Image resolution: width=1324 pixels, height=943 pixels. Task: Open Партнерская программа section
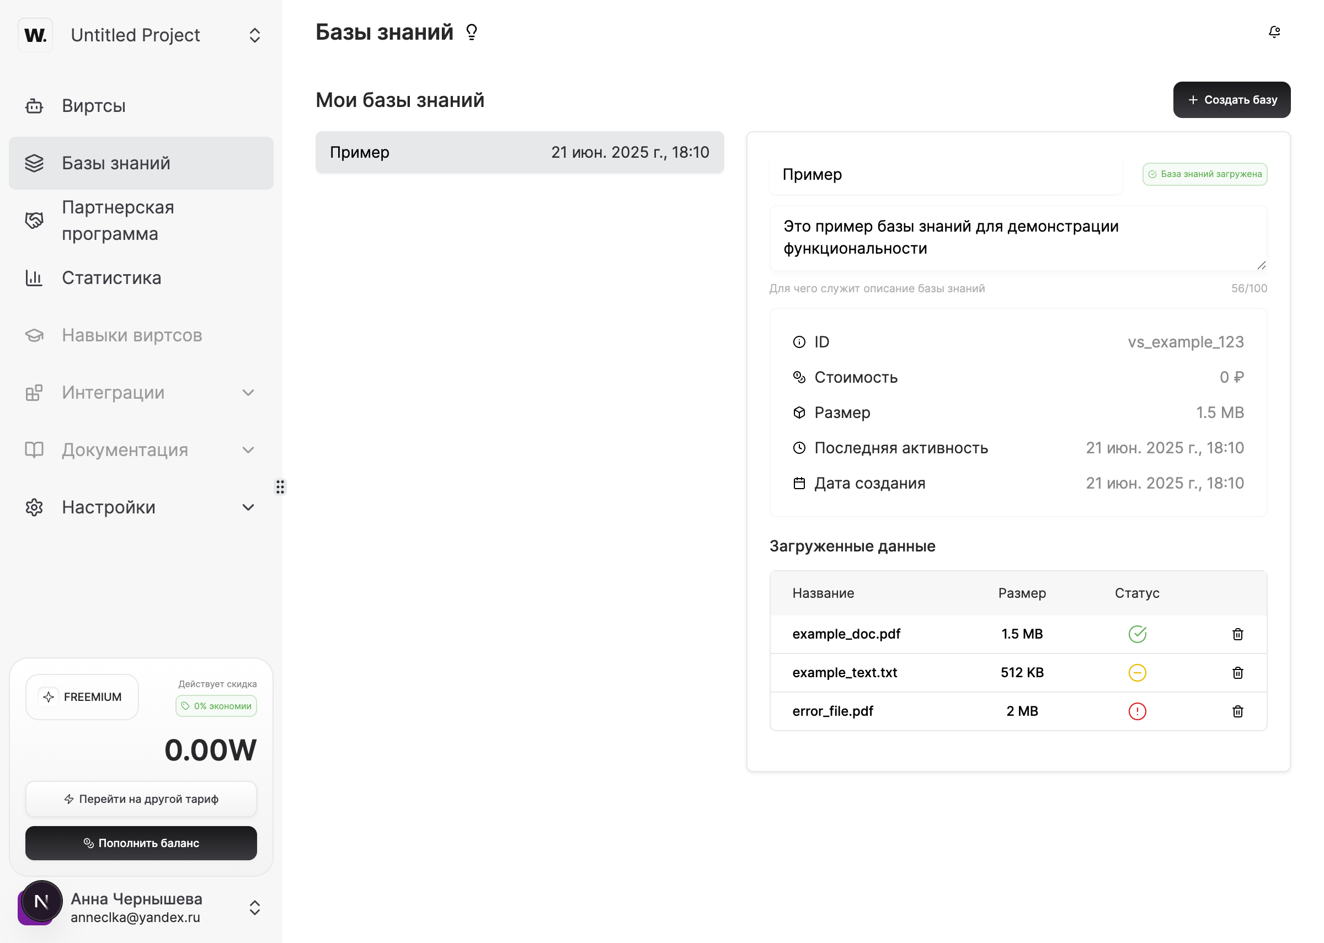[141, 221]
